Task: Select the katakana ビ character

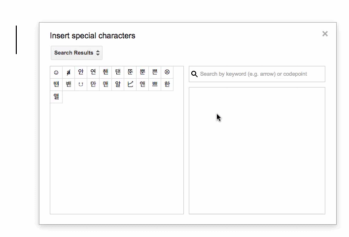Action: click(x=130, y=85)
